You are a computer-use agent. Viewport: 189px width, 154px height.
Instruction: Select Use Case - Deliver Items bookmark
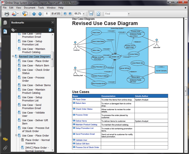pyautogui.click(x=36, y=85)
